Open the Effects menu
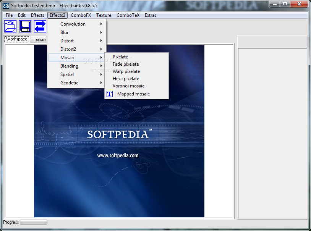 click(x=37, y=15)
